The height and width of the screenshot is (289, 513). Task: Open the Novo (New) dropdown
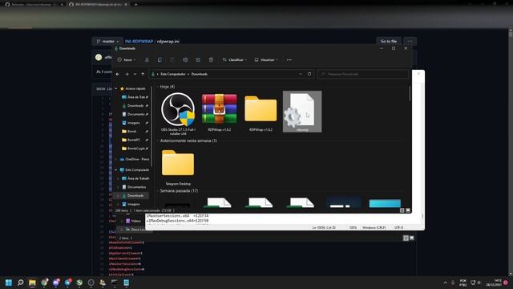127,60
